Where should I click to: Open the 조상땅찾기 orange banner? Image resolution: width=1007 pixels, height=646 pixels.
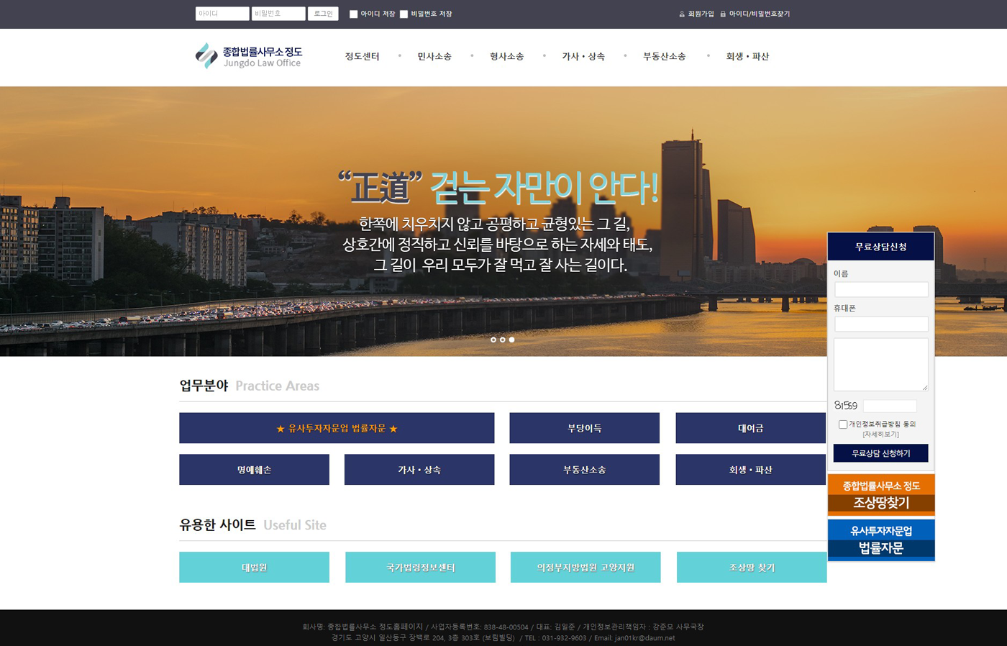(881, 495)
